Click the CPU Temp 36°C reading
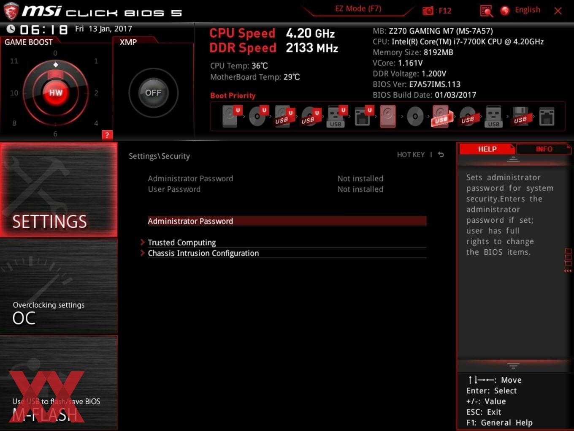Screen dimensions: 574x431 pos(239,66)
